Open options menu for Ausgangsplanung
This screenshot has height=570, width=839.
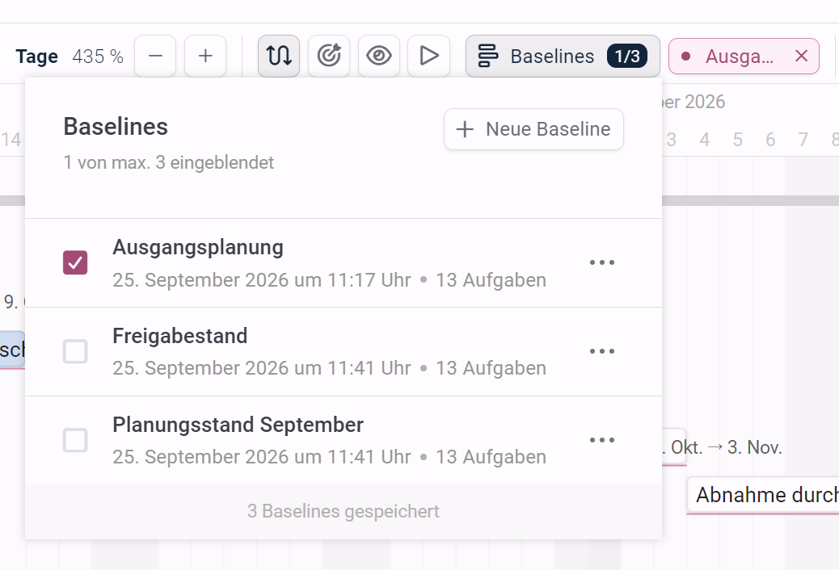tap(602, 262)
